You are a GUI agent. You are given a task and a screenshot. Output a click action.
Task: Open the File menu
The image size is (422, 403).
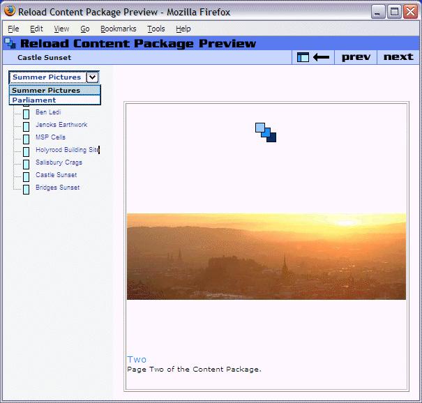[13, 29]
